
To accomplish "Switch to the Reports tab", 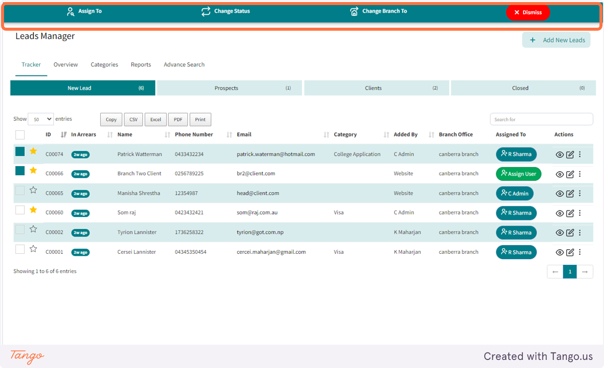I will click(x=141, y=64).
